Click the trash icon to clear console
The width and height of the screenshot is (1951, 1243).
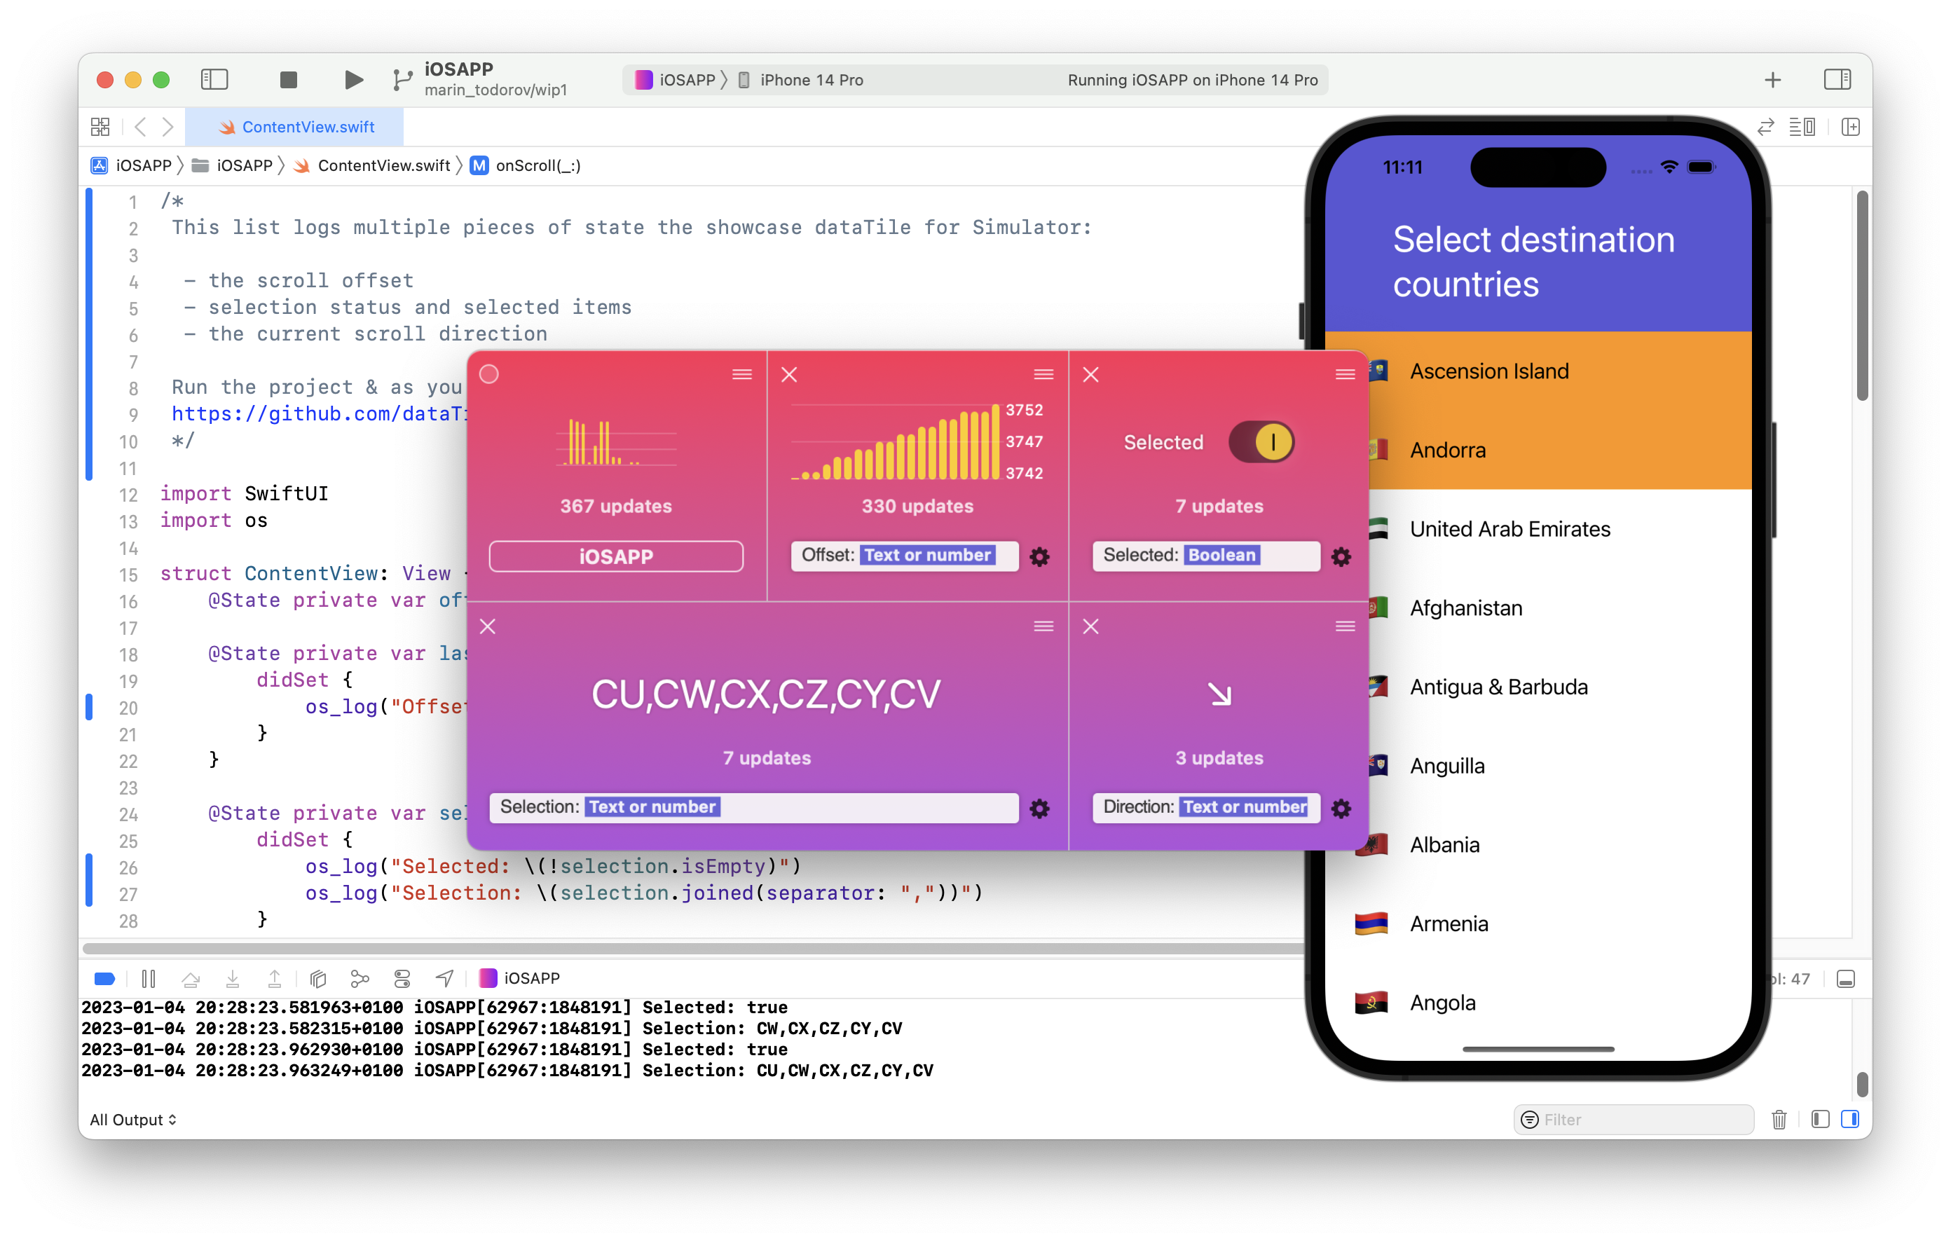point(1779,1119)
